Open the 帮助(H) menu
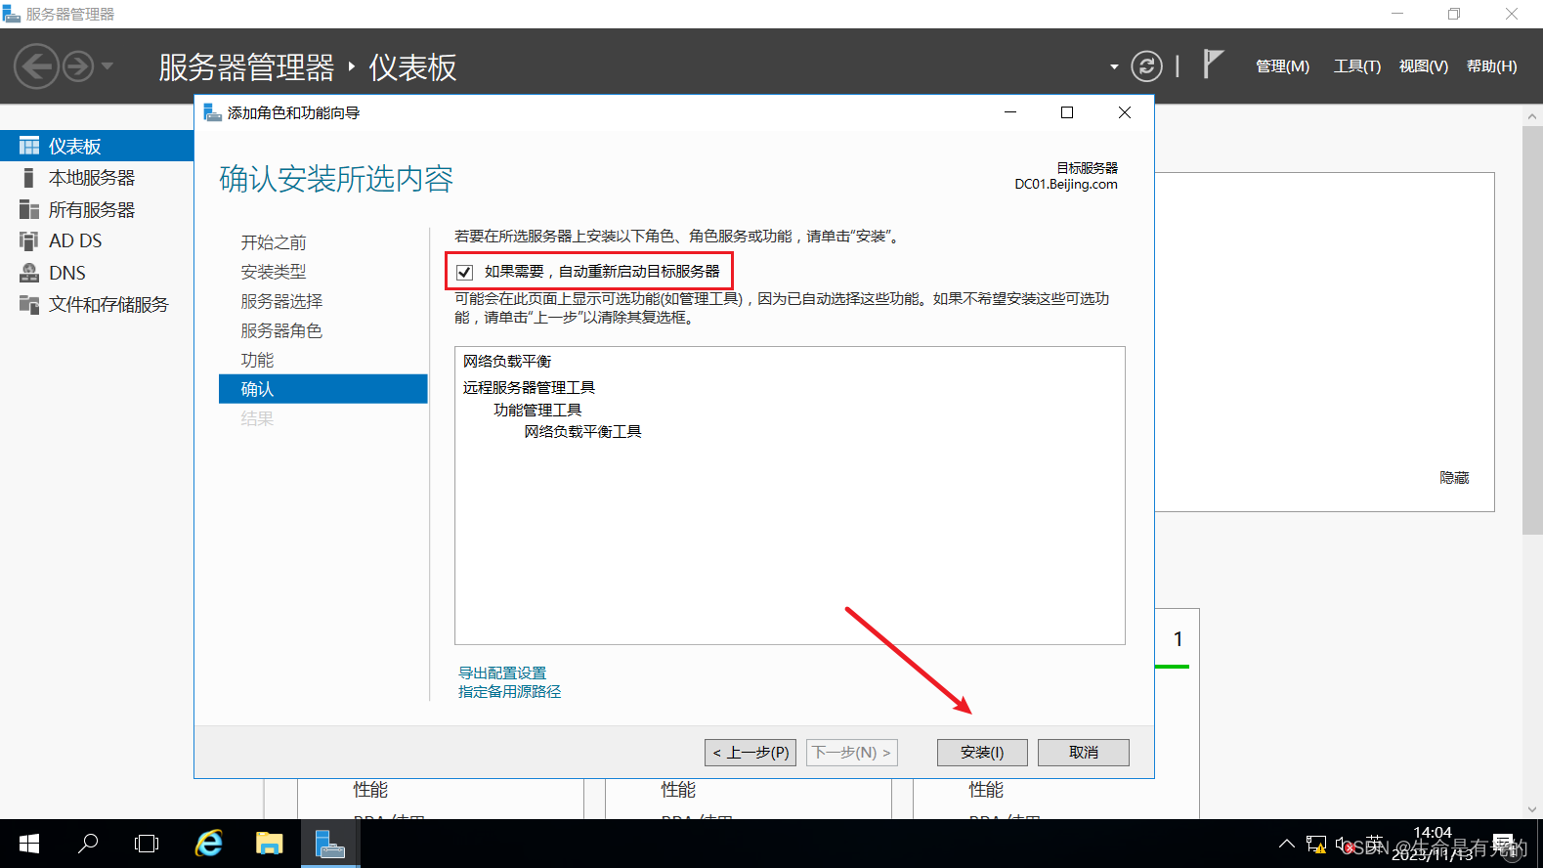 pyautogui.click(x=1492, y=66)
